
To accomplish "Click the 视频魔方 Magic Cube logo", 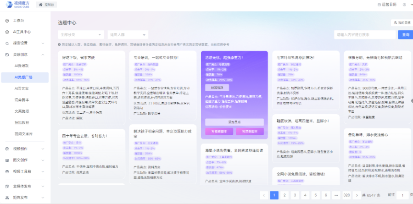I will click(18, 5).
